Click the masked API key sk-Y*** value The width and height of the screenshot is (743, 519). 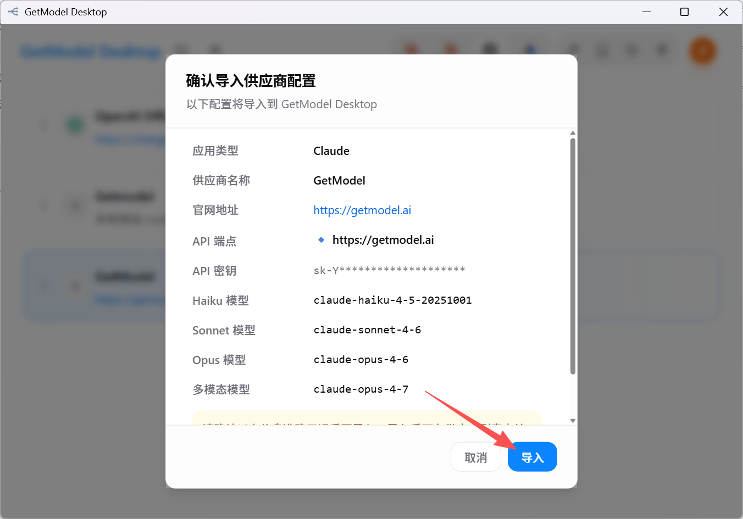click(x=389, y=270)
